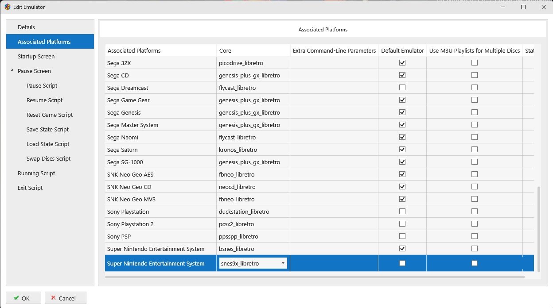Enable Default Emulator for Sony PSP
This screenshot has width=553, height=308.
tap(402, 236)
